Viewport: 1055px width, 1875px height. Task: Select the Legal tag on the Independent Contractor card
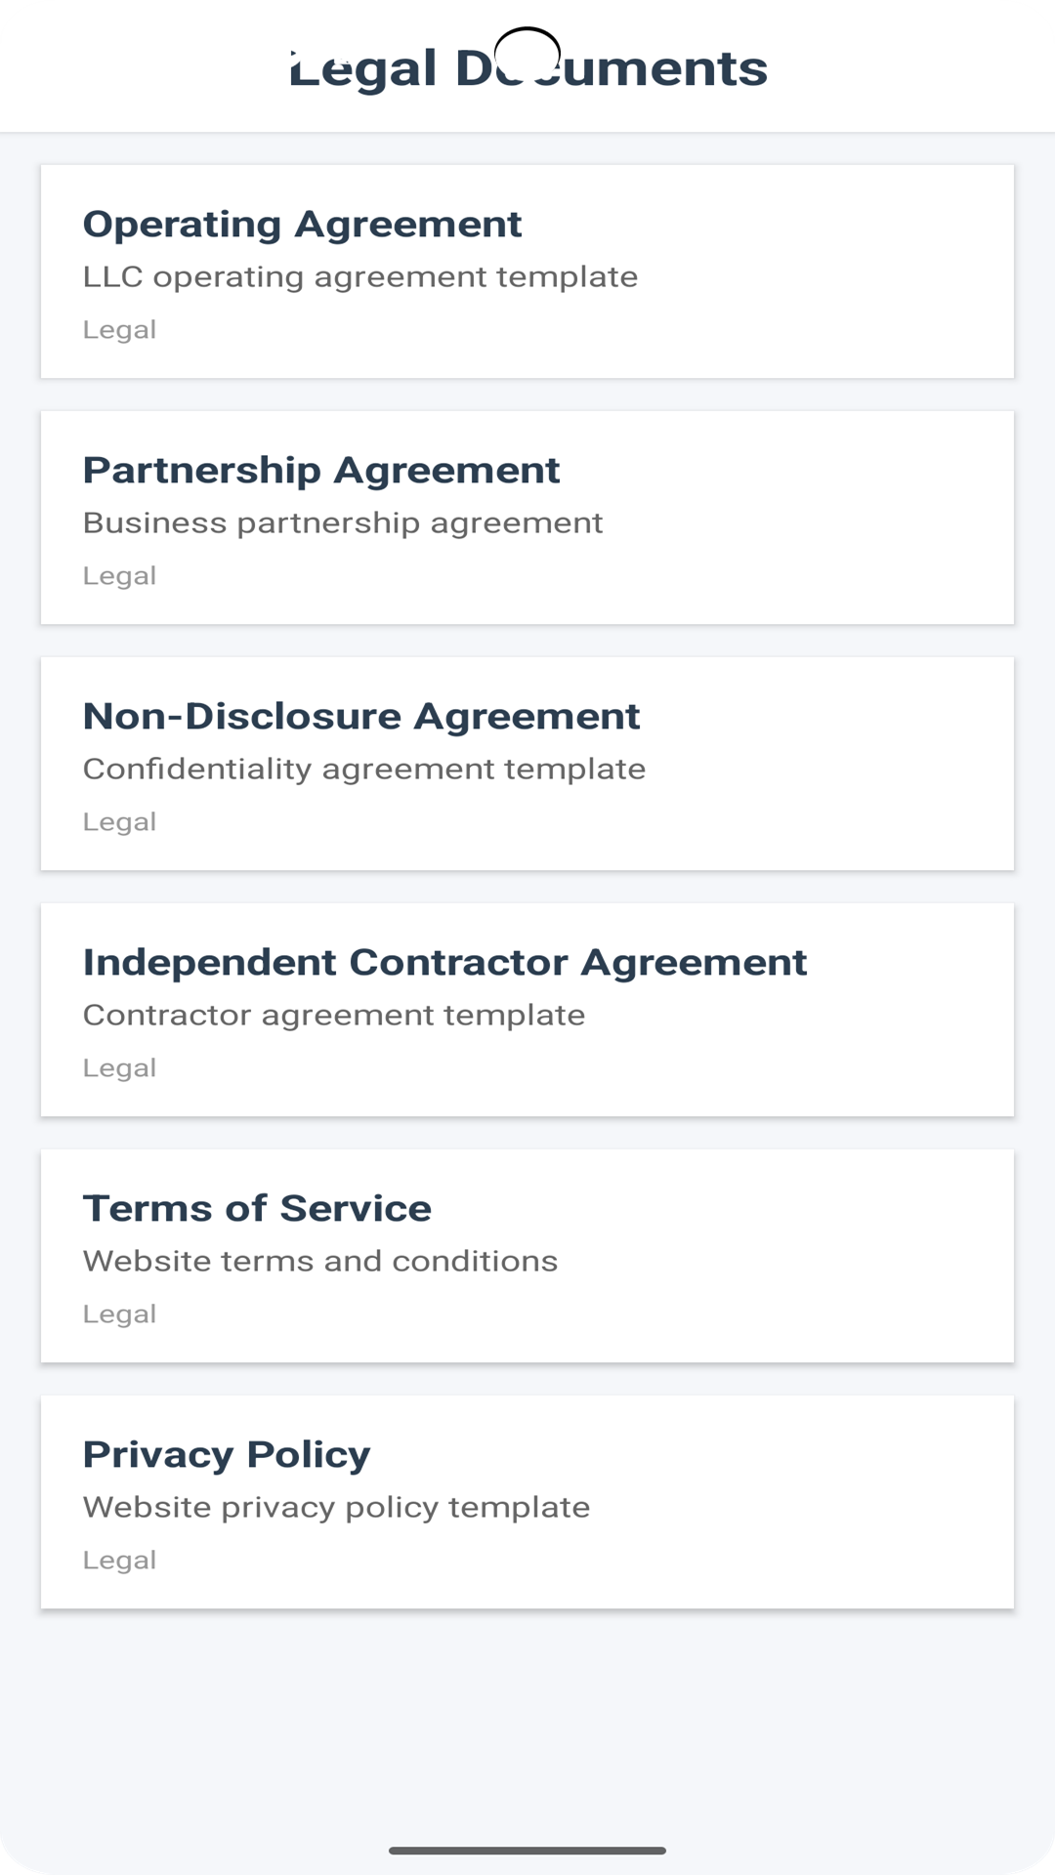pyautogui.click(x=119, y=1068)
